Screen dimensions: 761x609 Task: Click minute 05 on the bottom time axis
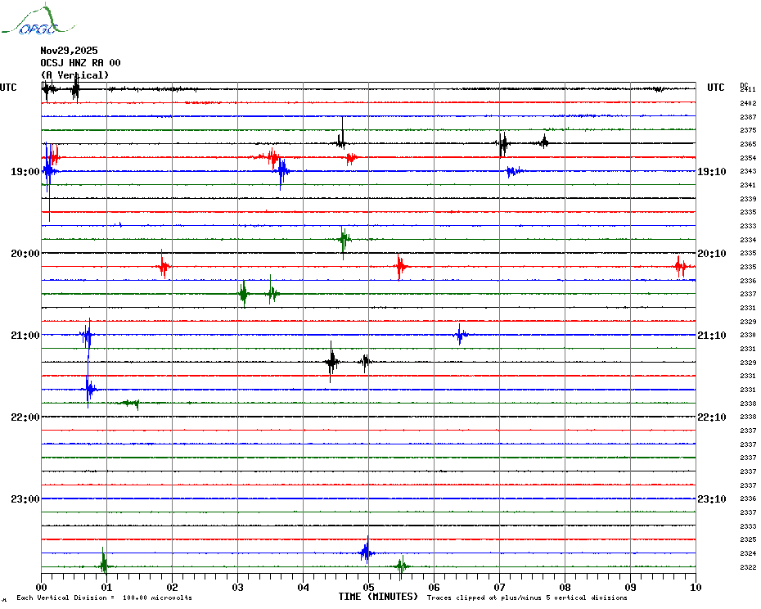click(368, 587)
